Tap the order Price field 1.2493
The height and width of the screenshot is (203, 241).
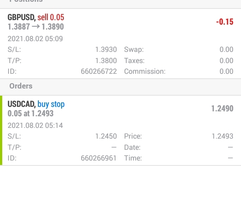(223, 136)
